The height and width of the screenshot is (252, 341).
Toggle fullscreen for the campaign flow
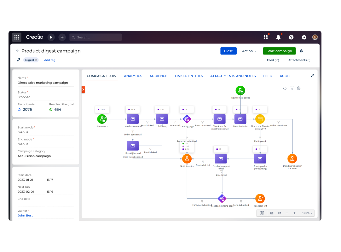point(312,76)
